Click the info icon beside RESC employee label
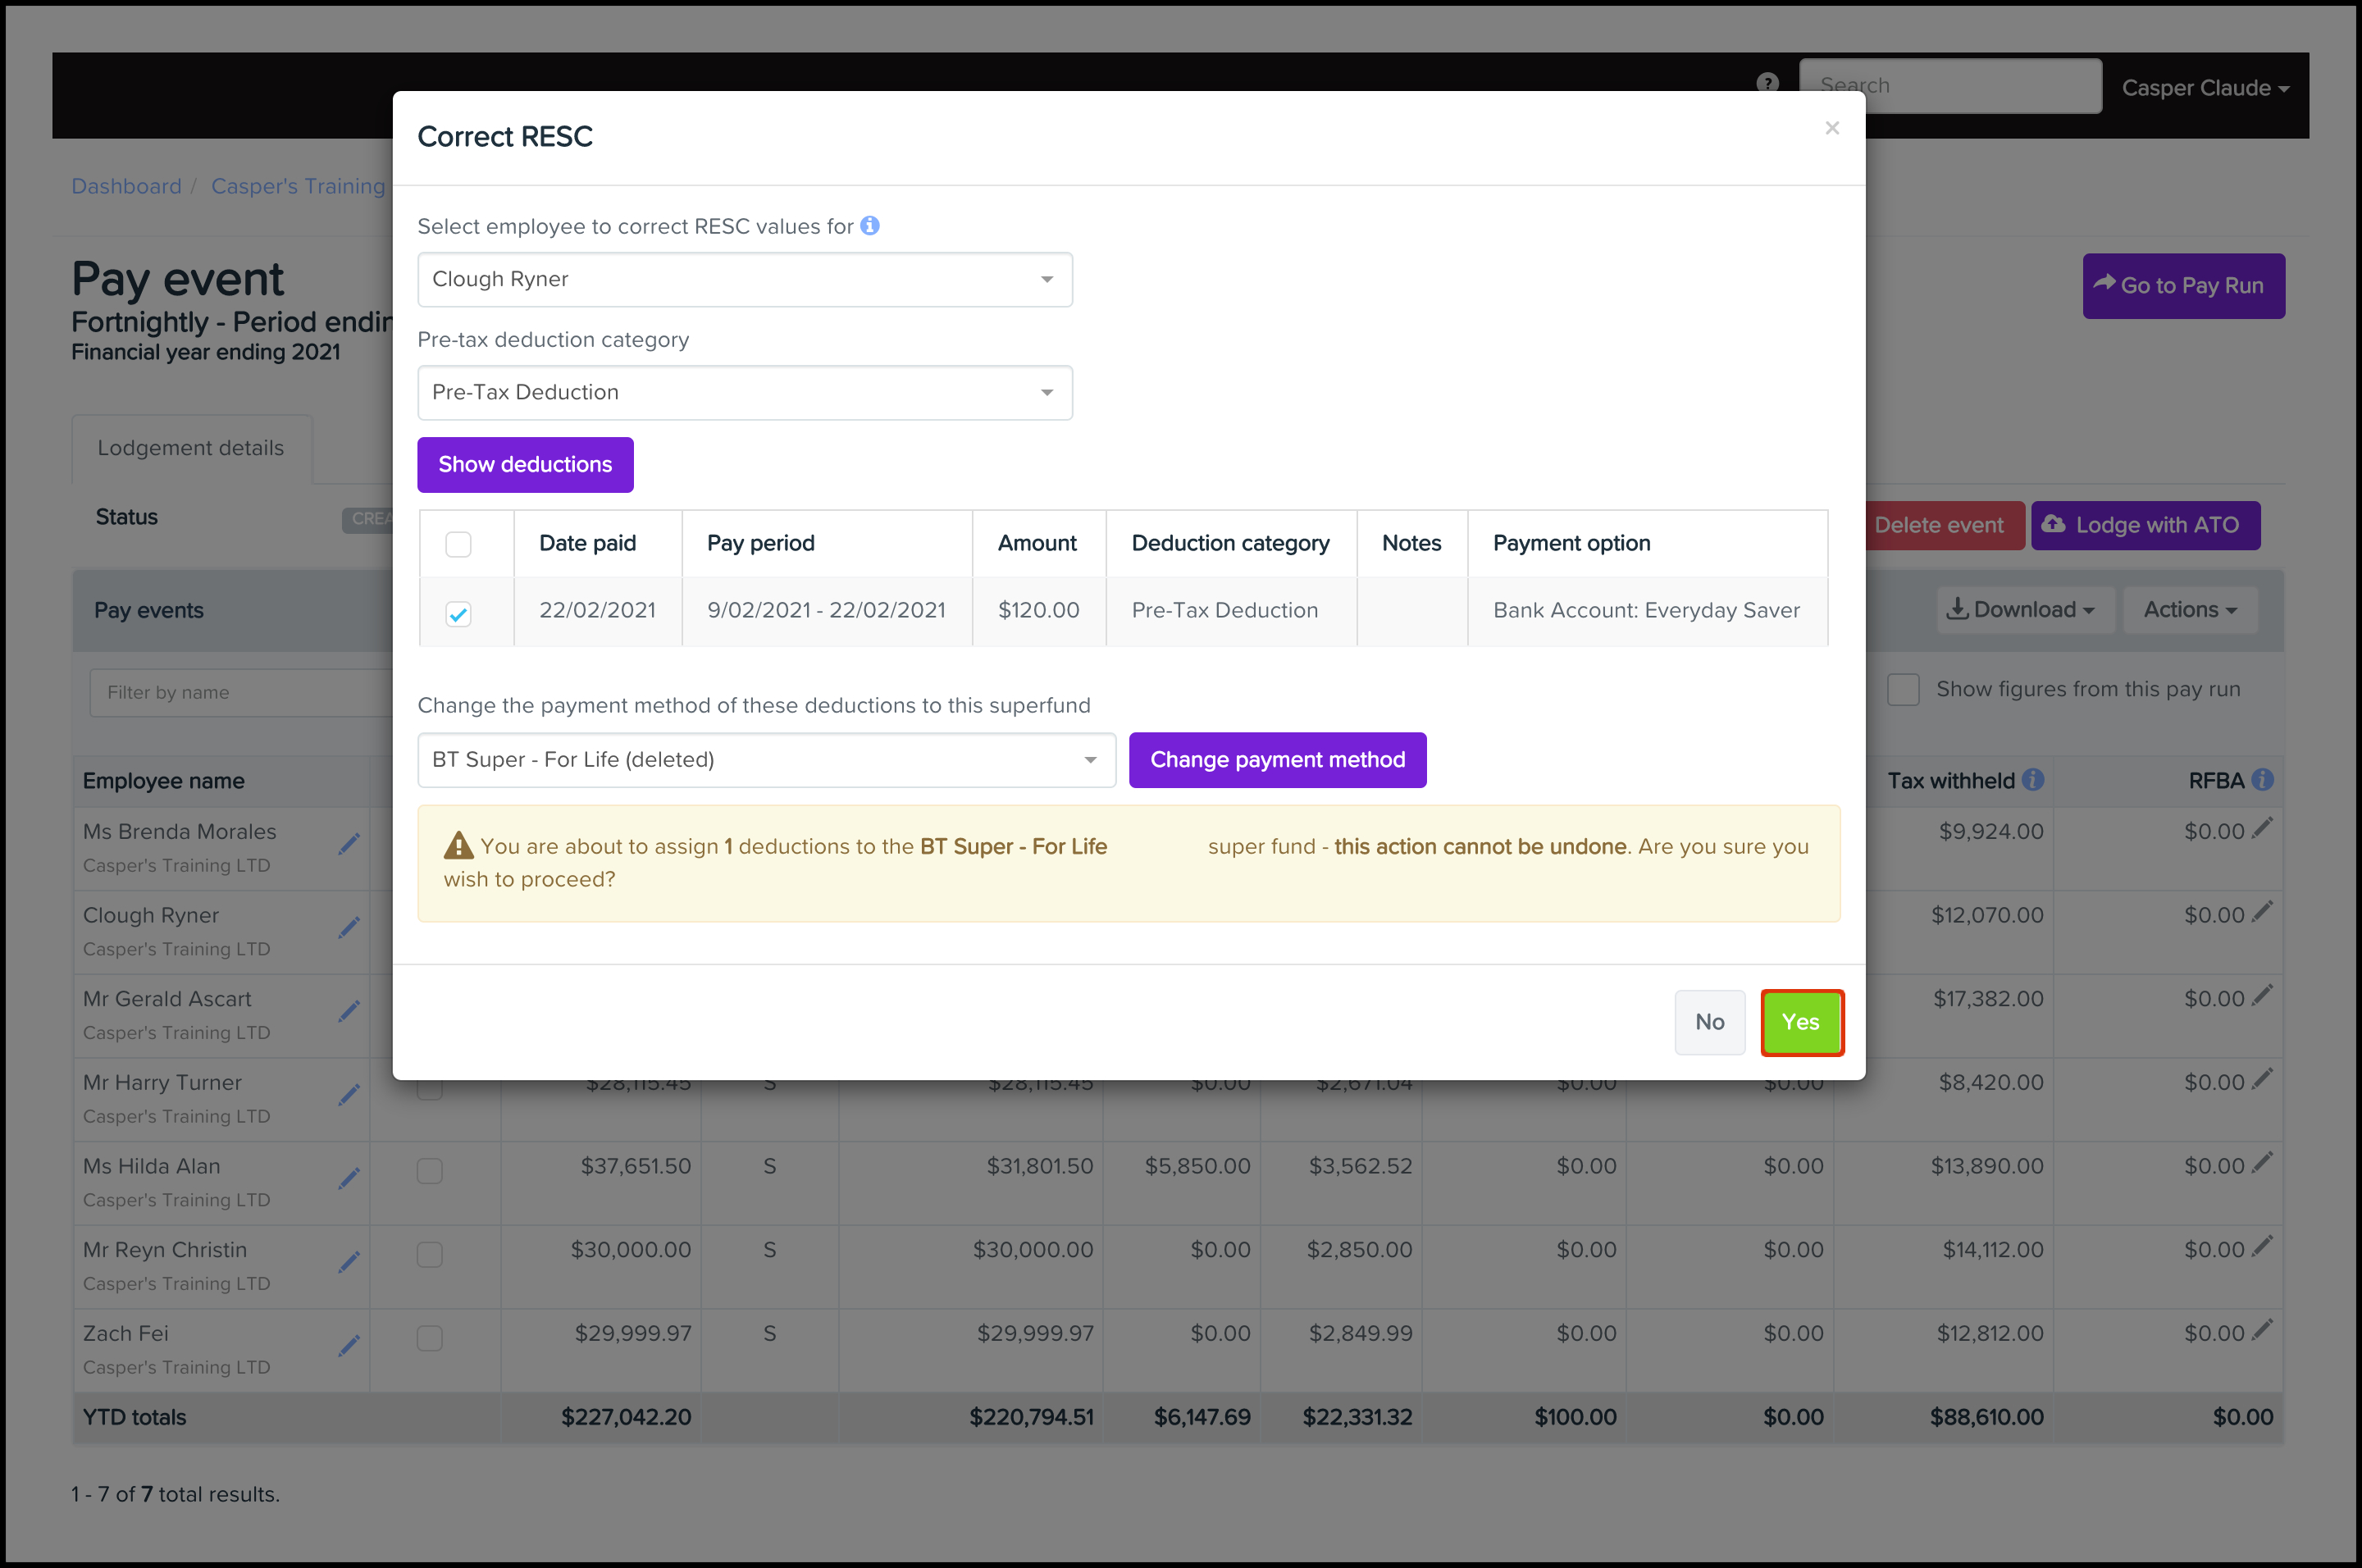Viewport: 2362px width, 1568px height. pos(870,226)
